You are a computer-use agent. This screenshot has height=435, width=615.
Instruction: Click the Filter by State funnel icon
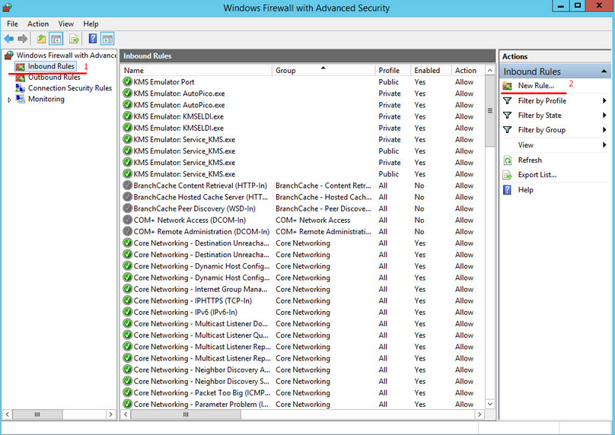tap(507, 116)
